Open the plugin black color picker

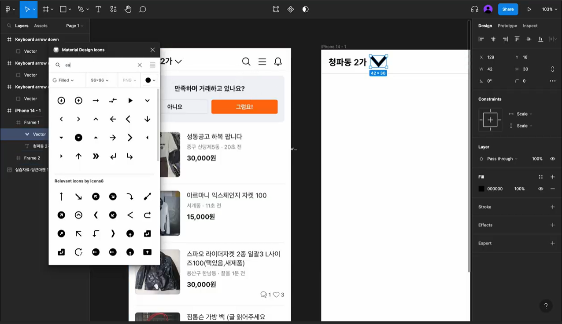150,80
